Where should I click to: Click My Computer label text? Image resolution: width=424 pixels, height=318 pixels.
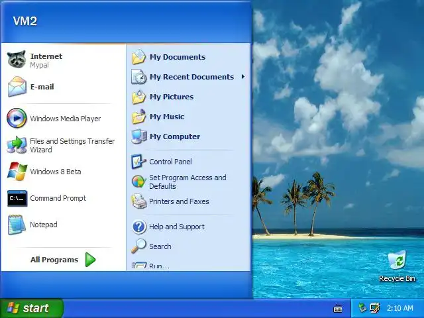click(175, 136)
